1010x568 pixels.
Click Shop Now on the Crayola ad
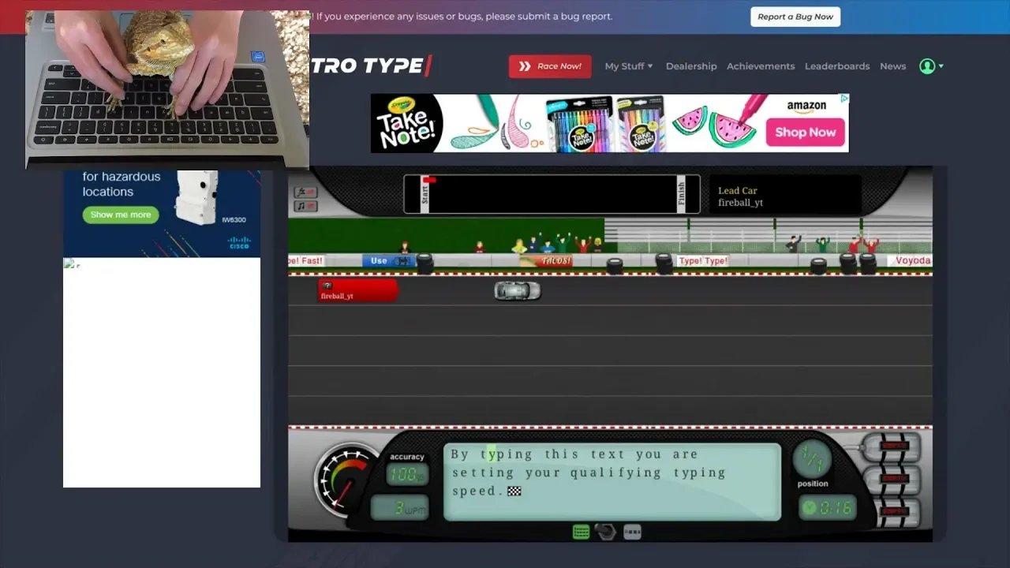point(805,133)
